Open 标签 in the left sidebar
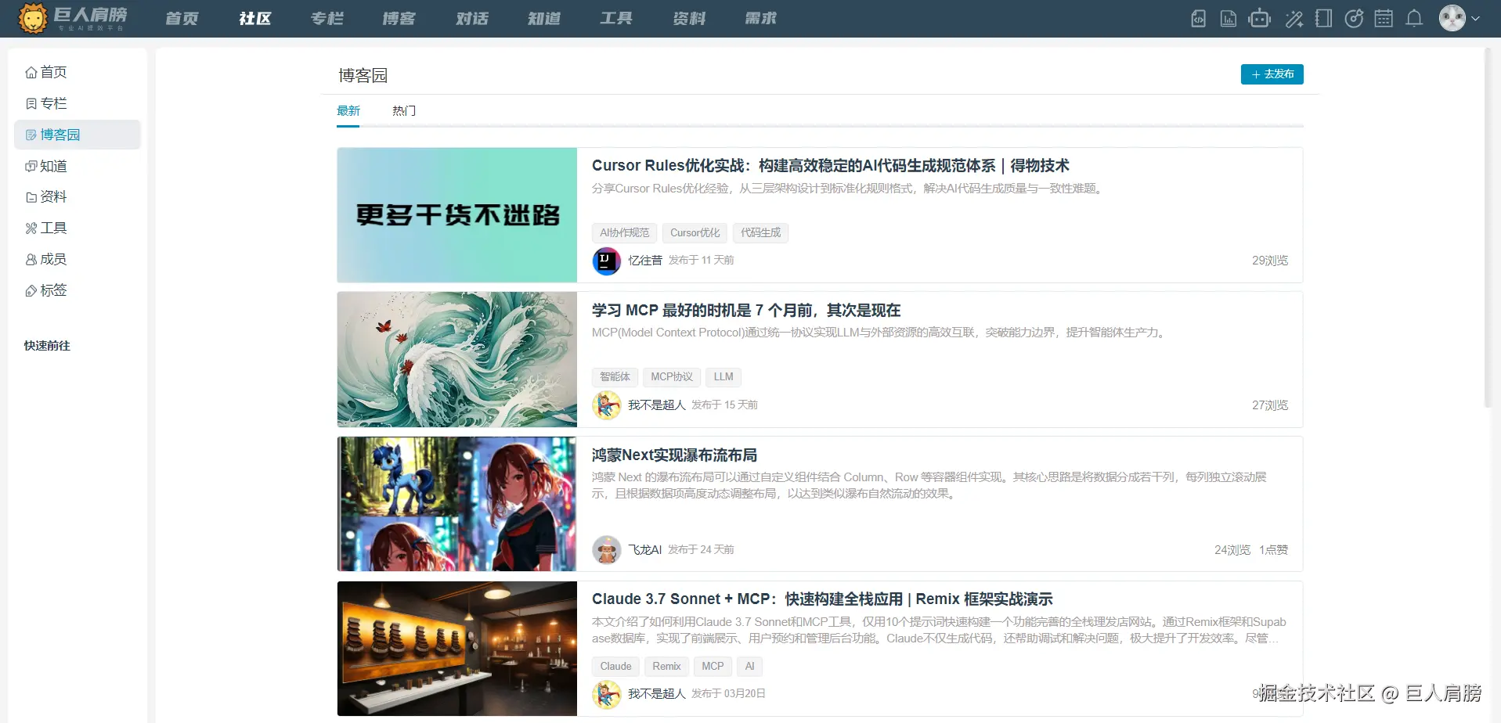The width and height of the screenshot is (1501, 723). 78,290
